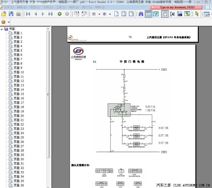Click the image tool next to snapshot
212x188 pixels.
[187, 14]
